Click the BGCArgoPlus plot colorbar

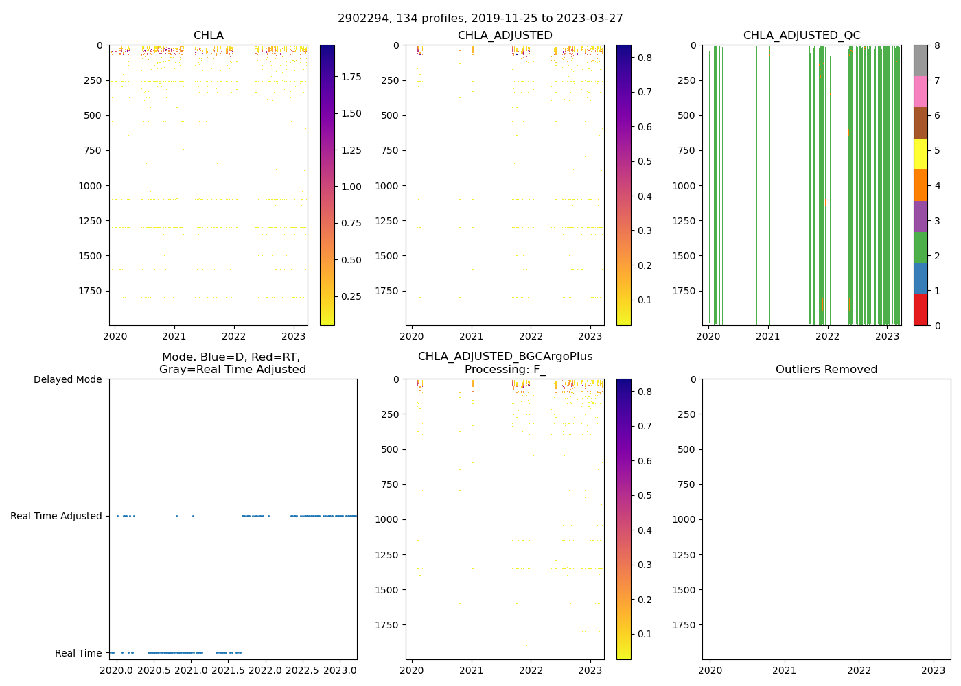coord(624,519)
